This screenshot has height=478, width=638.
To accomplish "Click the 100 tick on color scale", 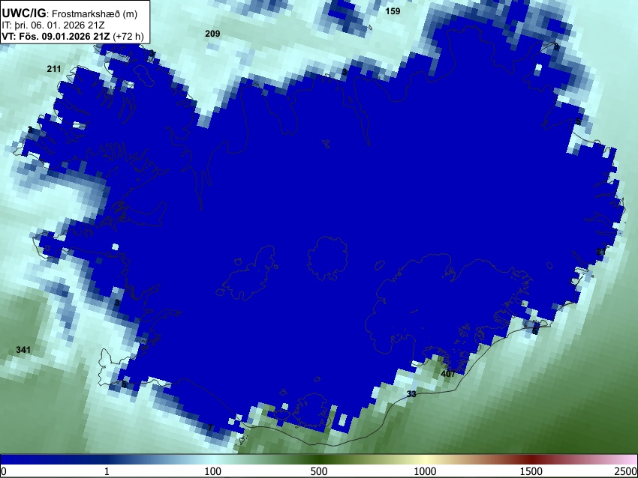I will coord(212,471).
